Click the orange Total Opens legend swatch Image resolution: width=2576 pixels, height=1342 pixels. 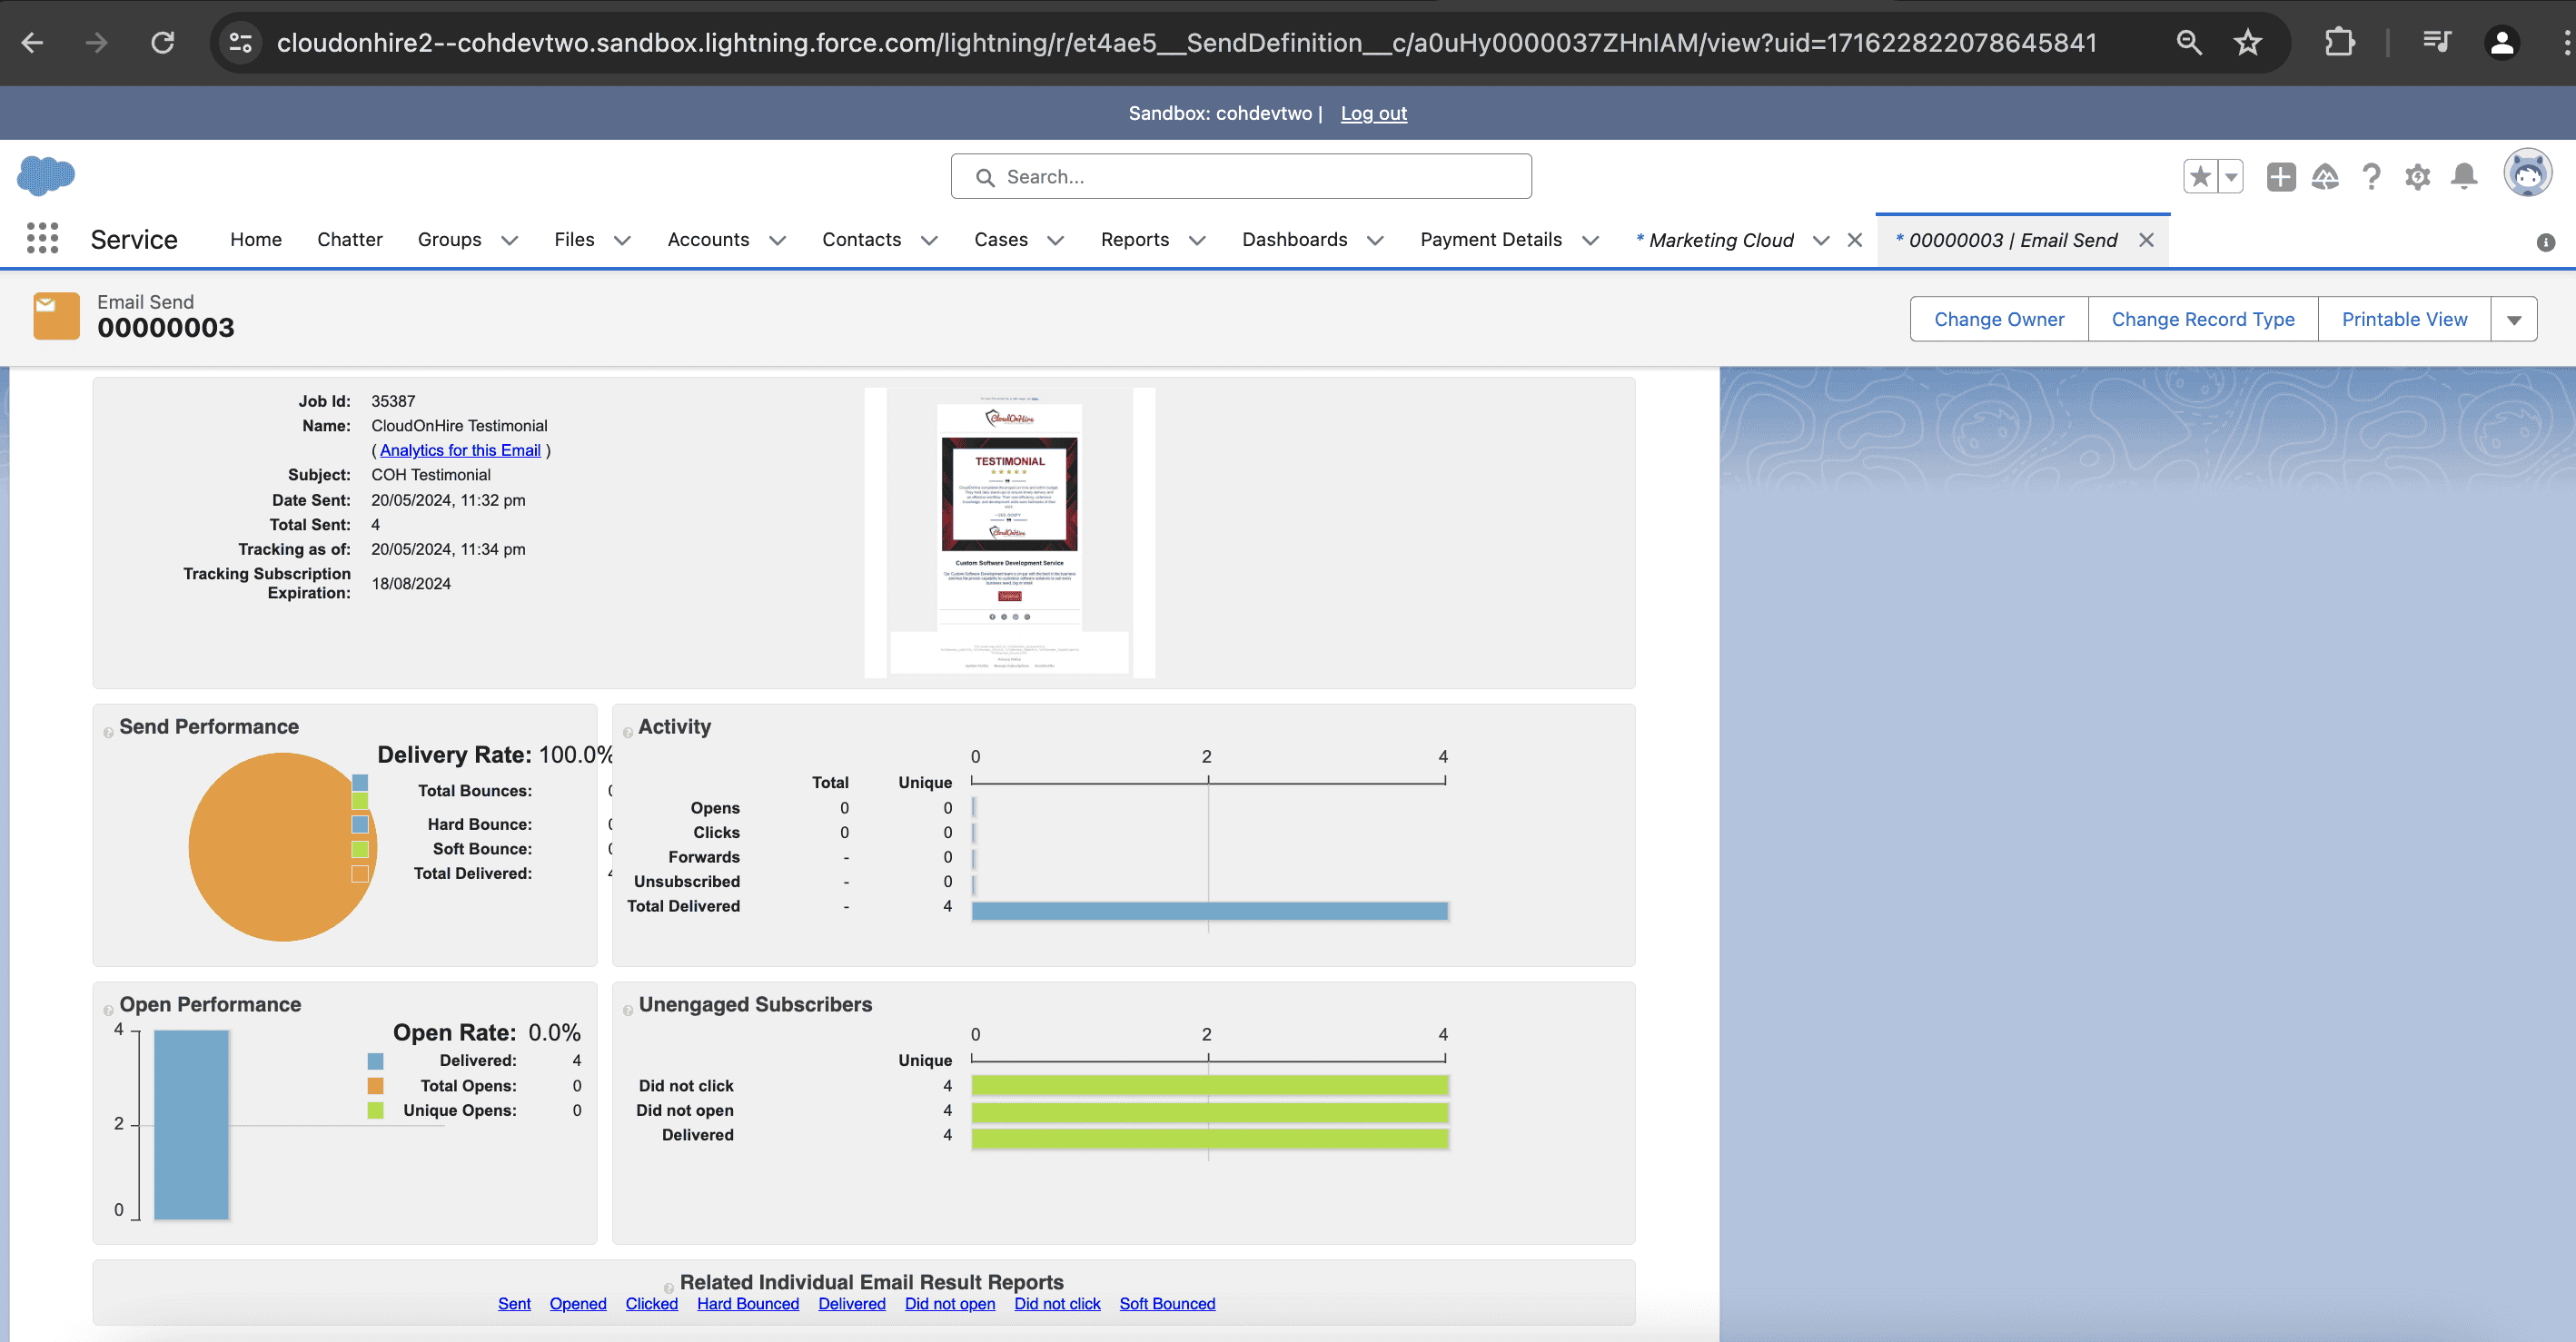pos(375,1086)
